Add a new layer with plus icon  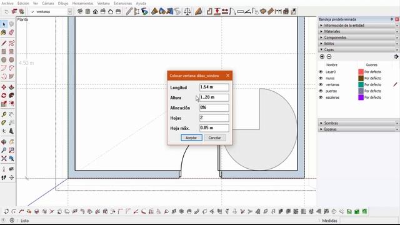pos(322,57)
